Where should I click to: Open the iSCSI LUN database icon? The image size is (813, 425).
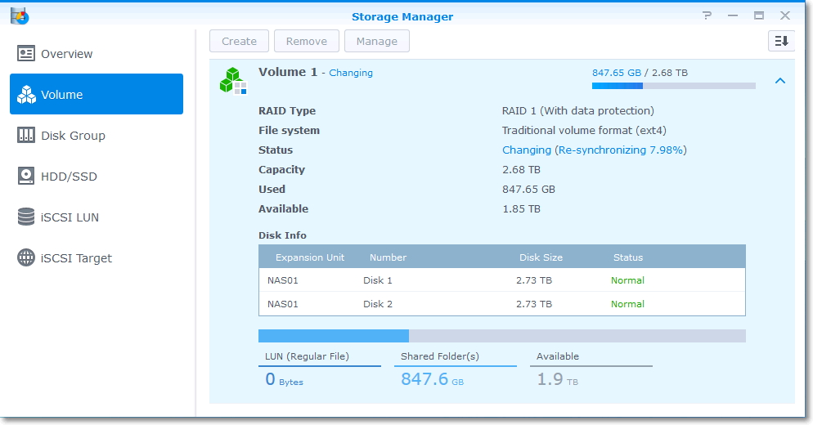coord(26,217)
